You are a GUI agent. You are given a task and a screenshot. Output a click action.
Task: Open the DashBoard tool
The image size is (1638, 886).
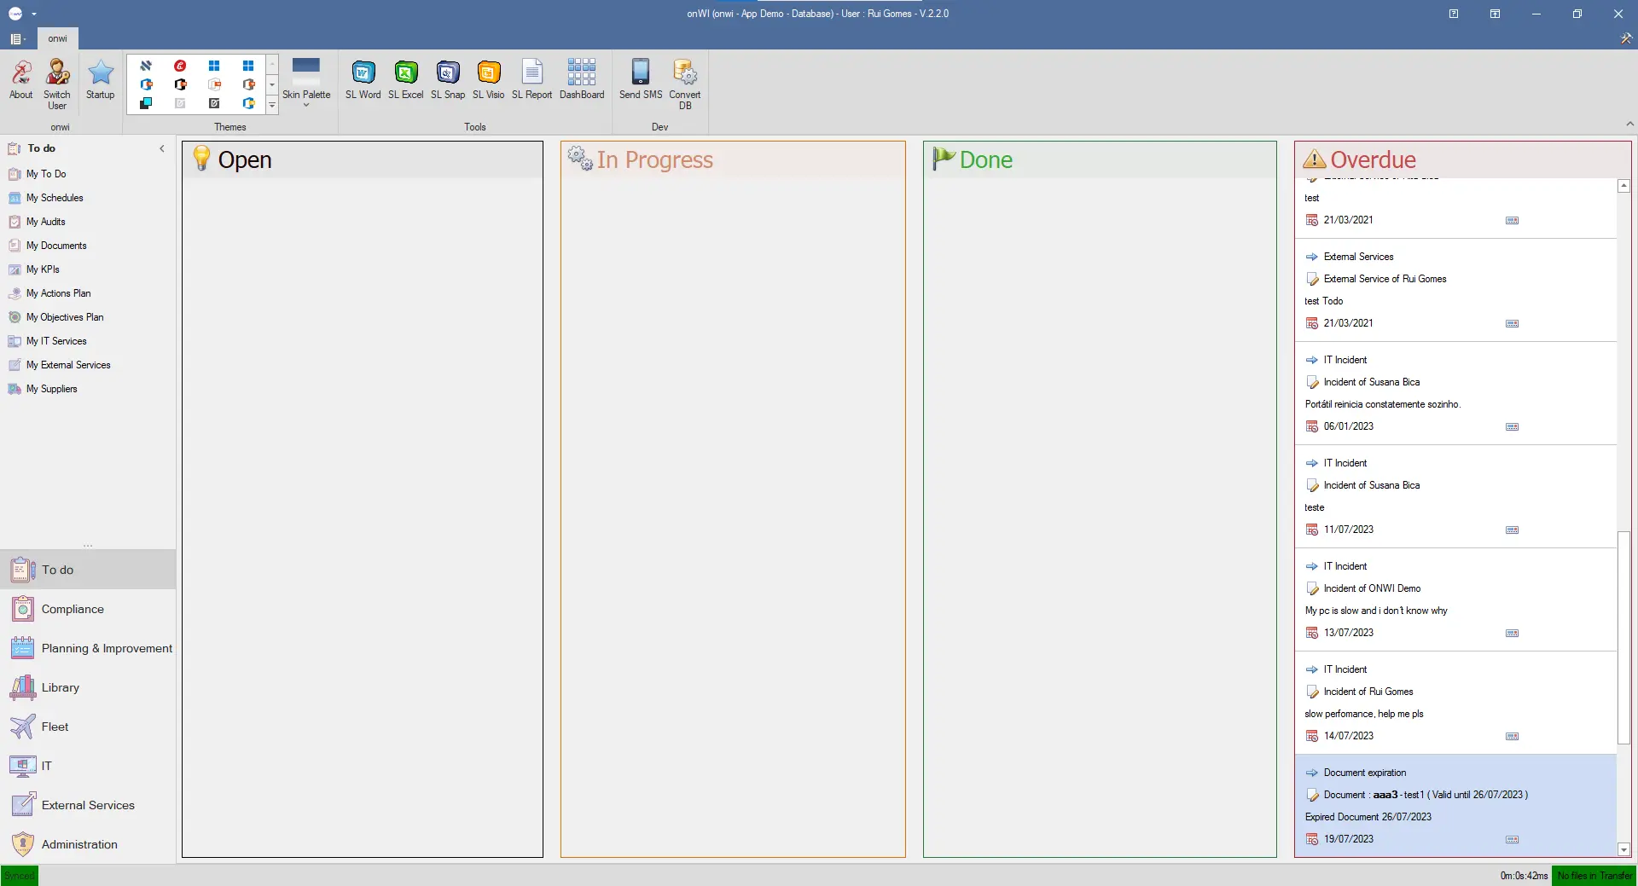582,79
